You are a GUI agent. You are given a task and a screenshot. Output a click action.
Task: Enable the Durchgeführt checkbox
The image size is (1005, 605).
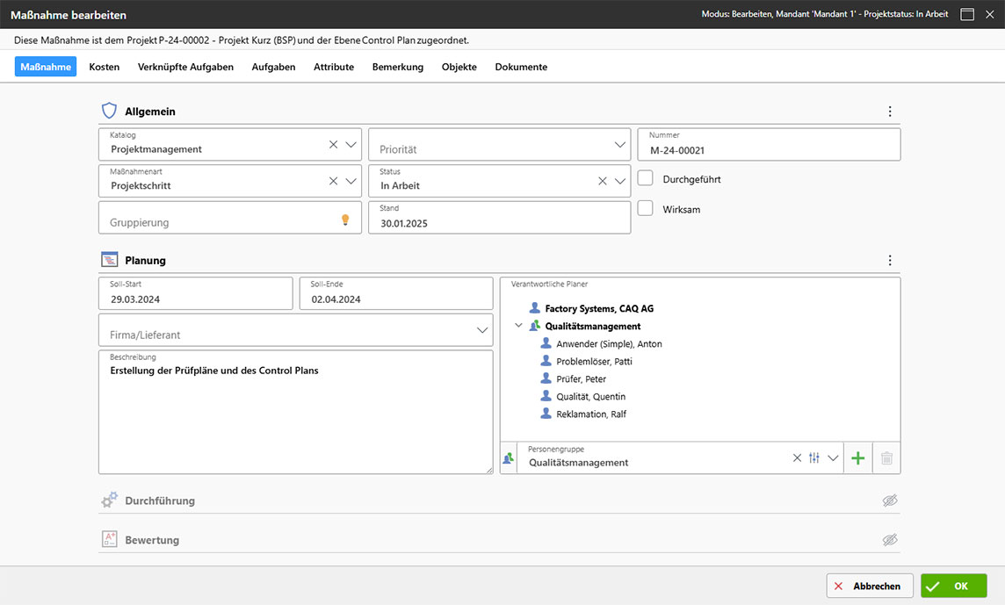click(646, 178)
